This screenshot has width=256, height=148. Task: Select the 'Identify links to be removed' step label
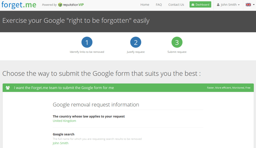[87, 52]
